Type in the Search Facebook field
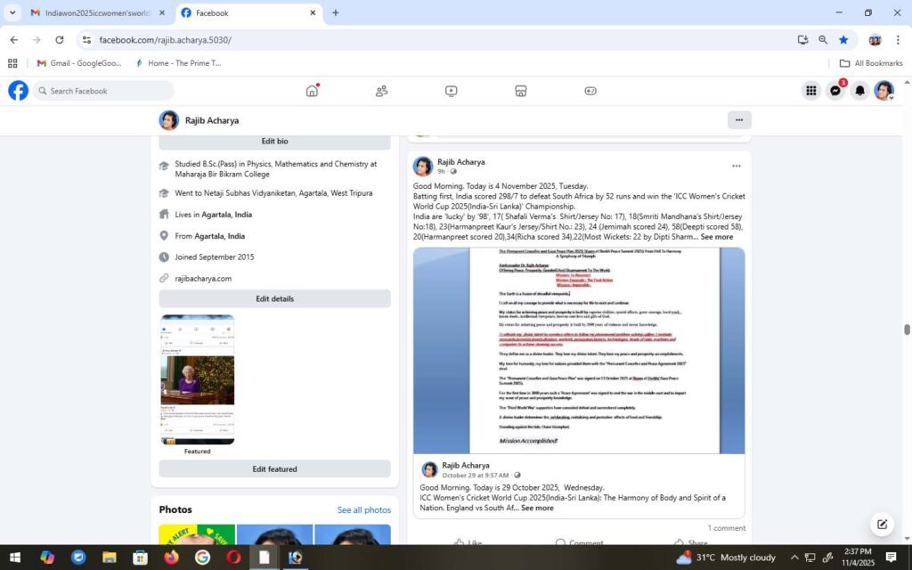Screen dimensions: 912x570 coord(109,91)
